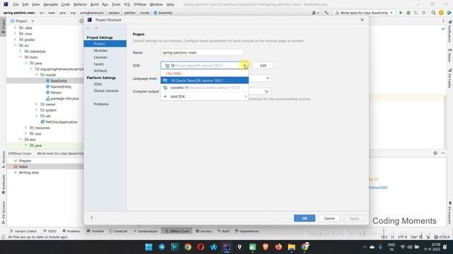Screen dimensions: 453x254
Task: Open Google Chrome from taskbar
Action: [188, 247]
